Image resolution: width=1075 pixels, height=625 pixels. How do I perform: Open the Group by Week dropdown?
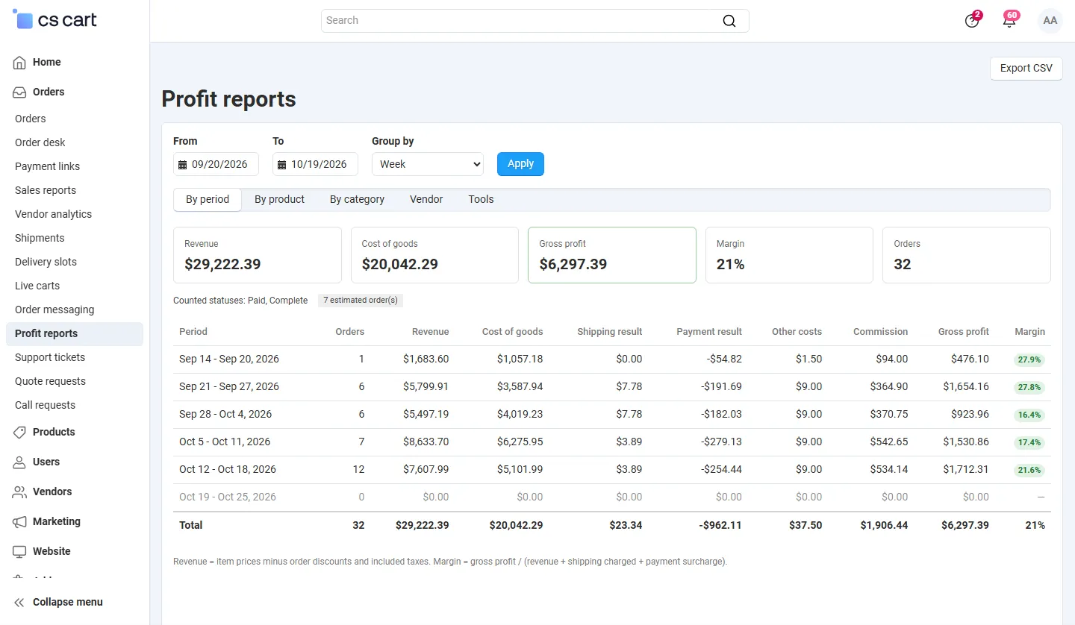pos(428,164)
